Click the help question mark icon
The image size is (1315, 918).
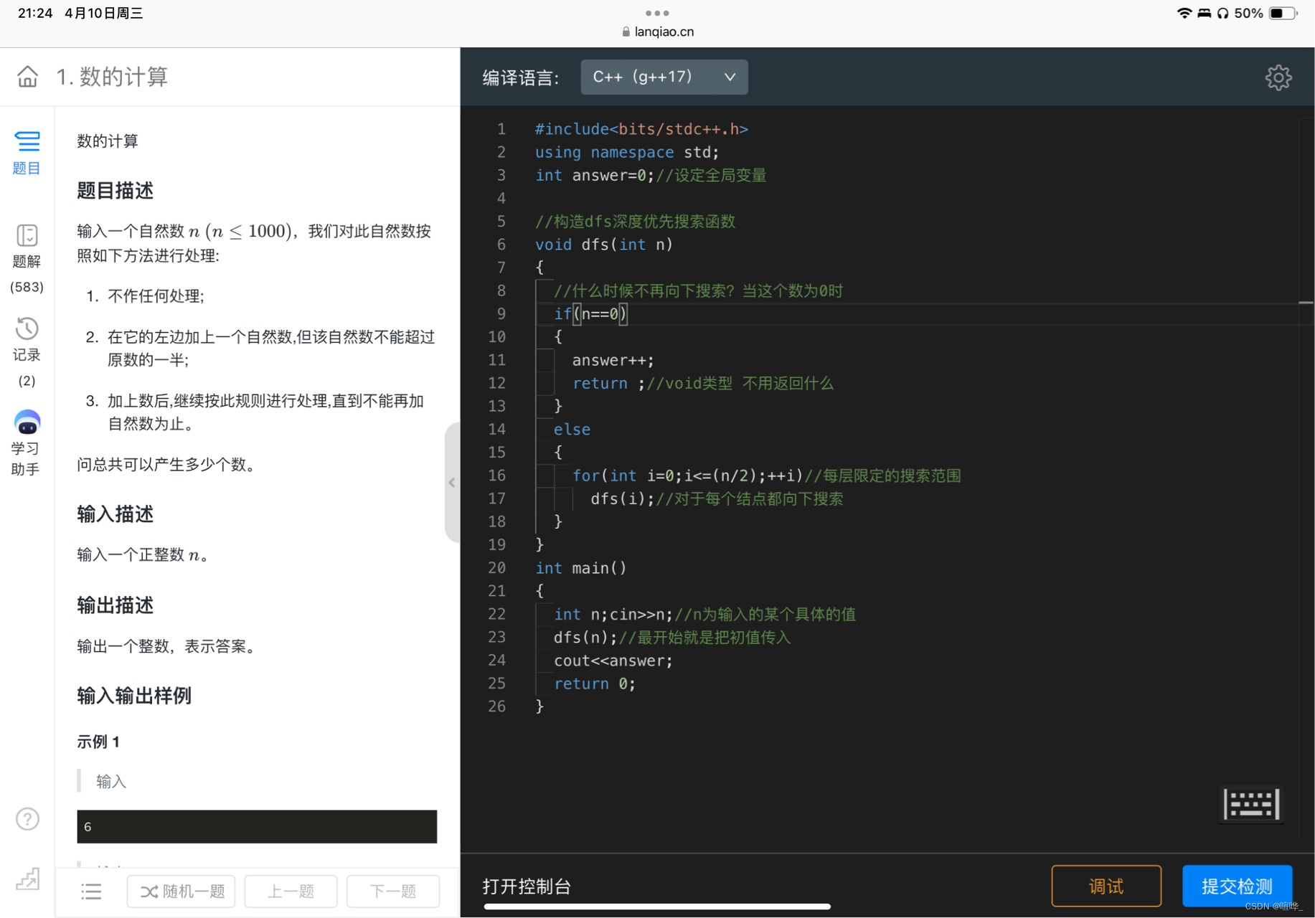[27, 818]
